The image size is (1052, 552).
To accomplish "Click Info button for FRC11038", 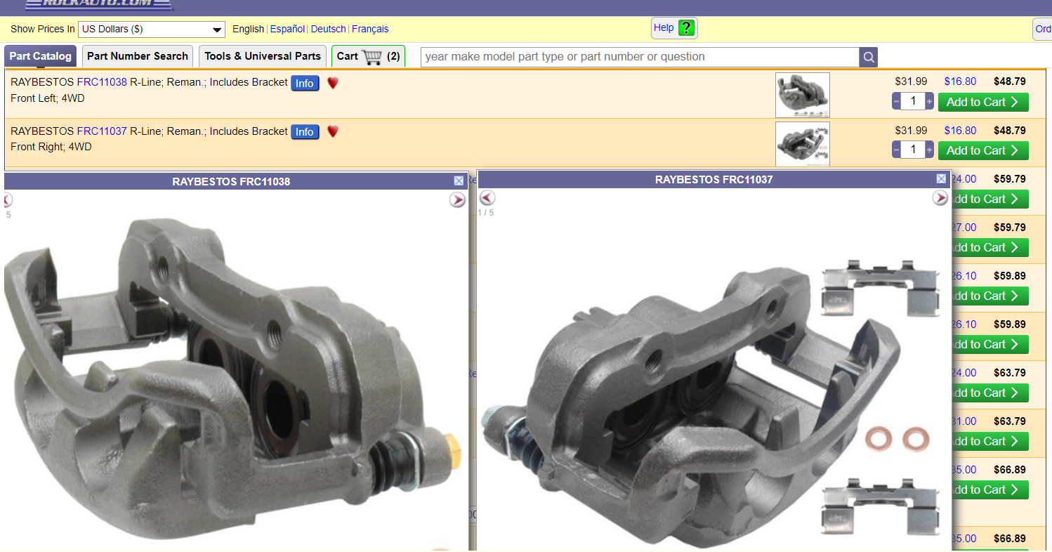I will click(305, 83).
